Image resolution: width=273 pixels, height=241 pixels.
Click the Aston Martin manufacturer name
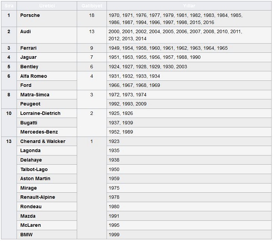click(x=35, y=179)
